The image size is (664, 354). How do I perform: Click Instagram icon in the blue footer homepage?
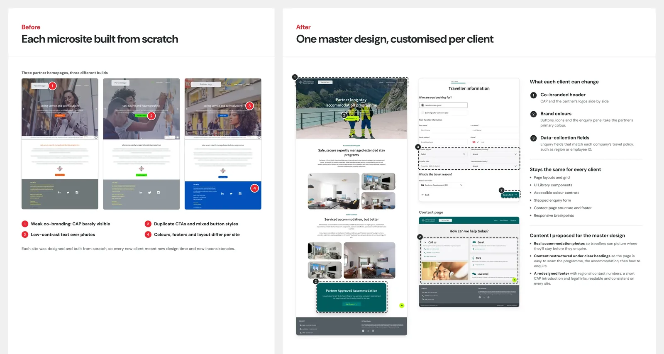(240, 194)
